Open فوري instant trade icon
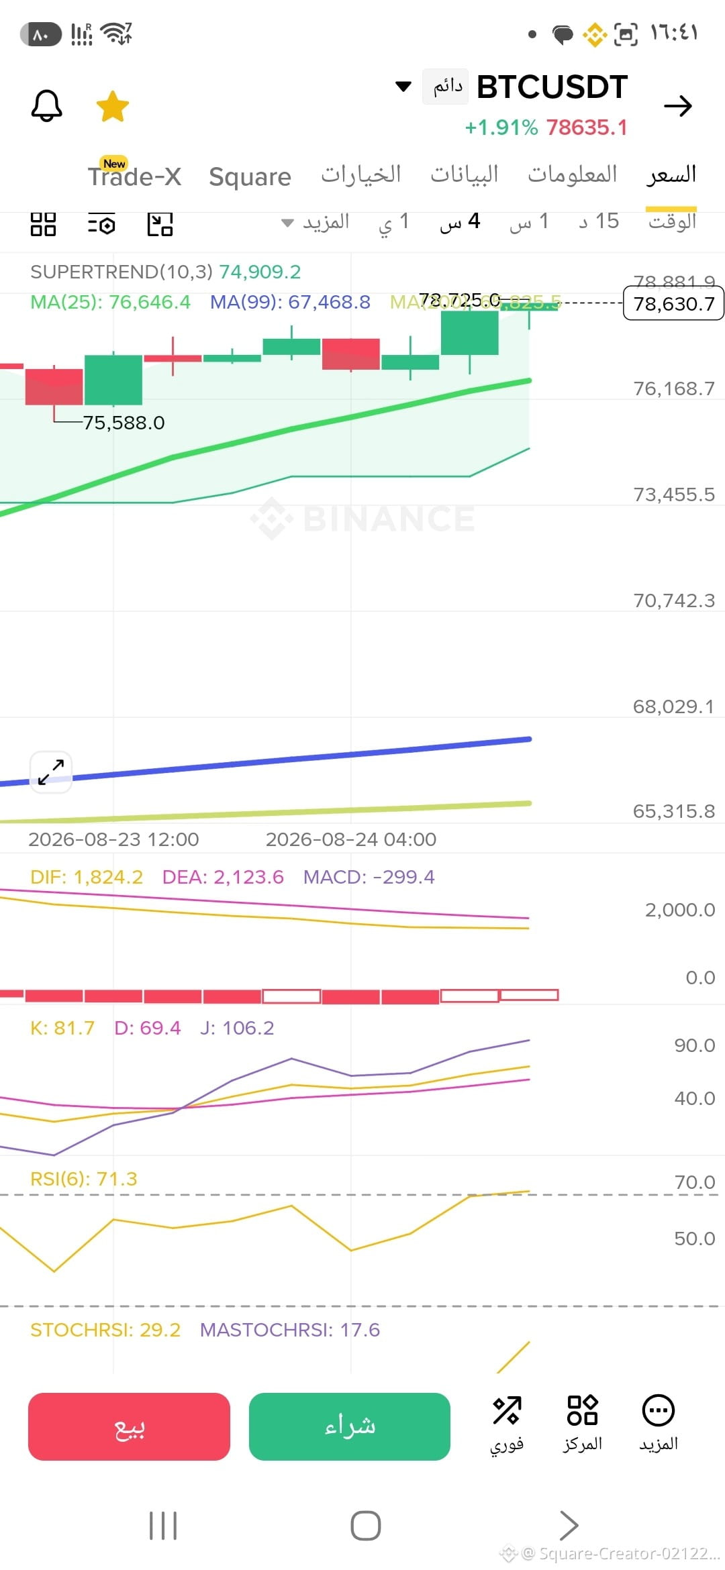This screenshot has height=1570, width=725. pos(507,1424)
